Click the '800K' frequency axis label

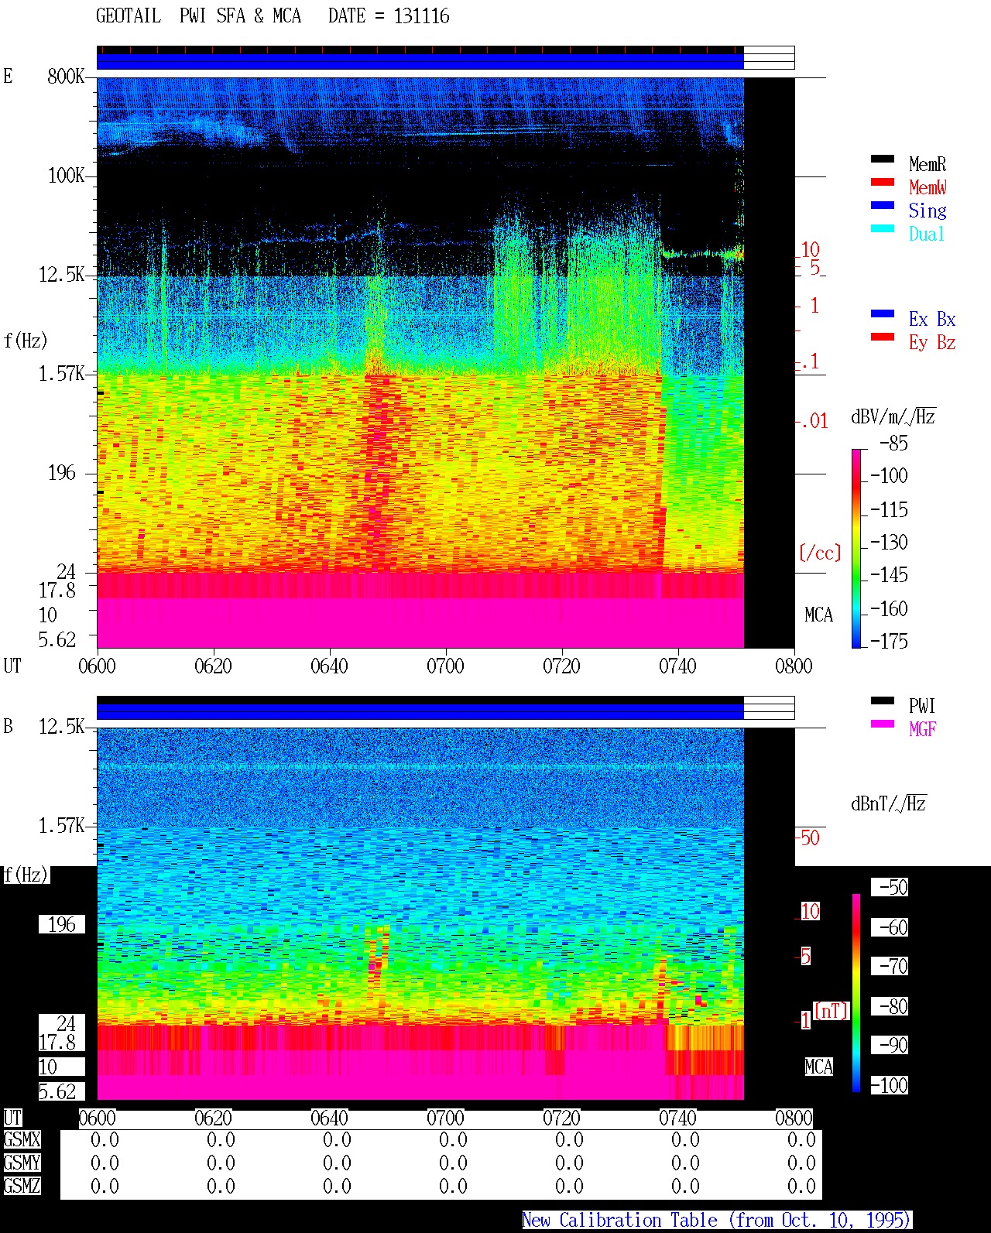(x=66, y=76)
